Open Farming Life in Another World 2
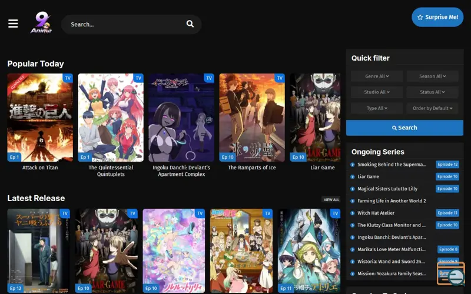Image resolution: width=471 pixels, height=294 pixels. (392, 201)
